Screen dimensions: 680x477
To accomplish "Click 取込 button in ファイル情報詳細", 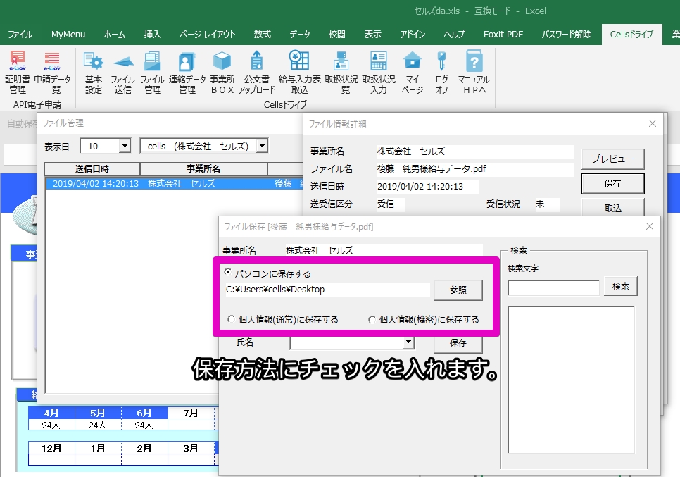I will (612, 207).
